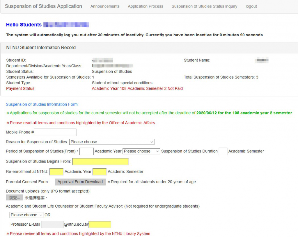Click the Department/Division/Academic Year/Class label
298x237 pixels.
[44, 66]
